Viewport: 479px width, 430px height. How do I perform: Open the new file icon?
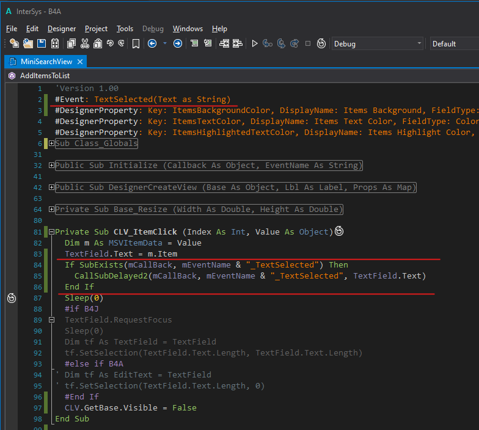click(15, 43)
